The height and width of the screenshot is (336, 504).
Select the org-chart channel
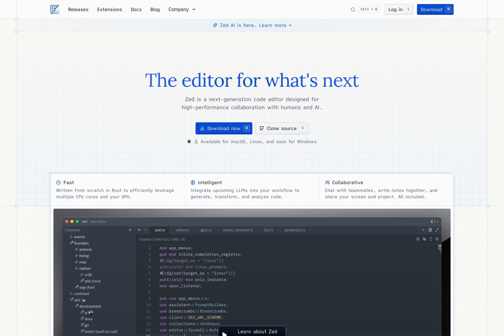(87, 288)
